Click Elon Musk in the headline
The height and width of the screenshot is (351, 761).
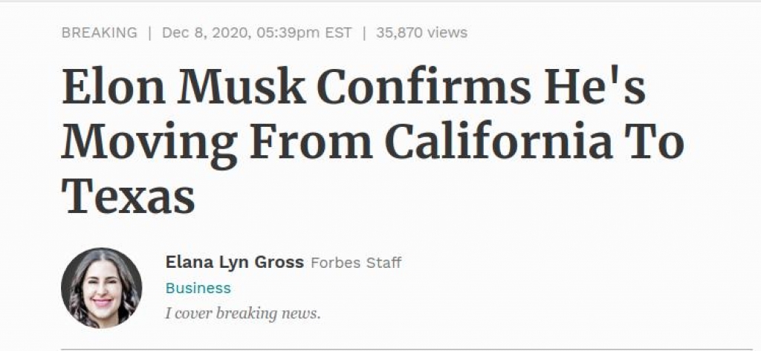(x=184, y=86)
